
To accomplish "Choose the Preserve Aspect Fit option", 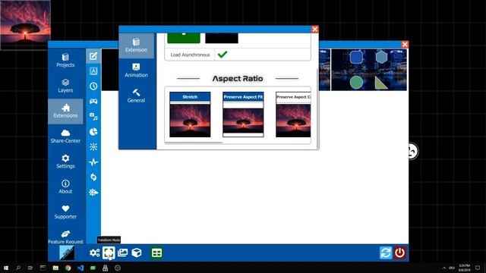I will pos(243,115).
